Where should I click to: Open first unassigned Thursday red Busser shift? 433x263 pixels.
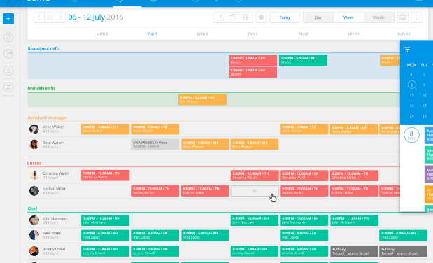tap(253, 60)
